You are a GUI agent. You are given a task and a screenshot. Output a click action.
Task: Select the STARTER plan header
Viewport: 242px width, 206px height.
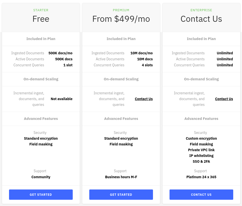(x=41, y=10)
